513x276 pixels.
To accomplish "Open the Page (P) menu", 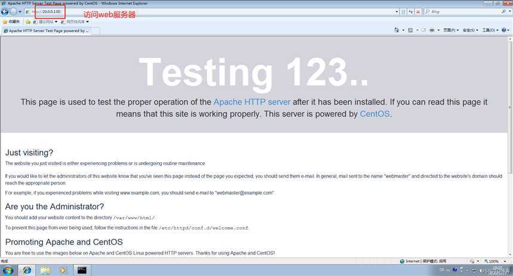I will 451,30.
